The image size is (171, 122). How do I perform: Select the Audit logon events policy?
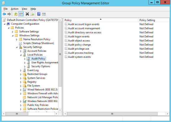[79, 37]
